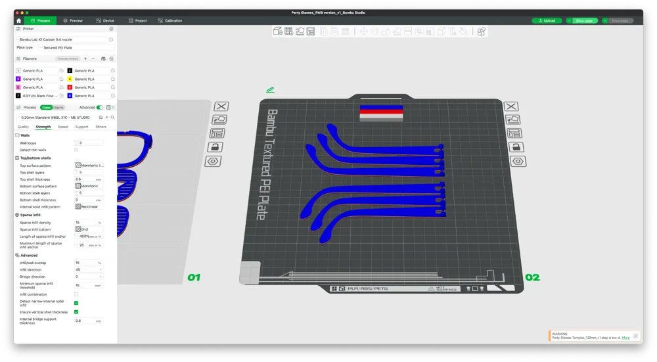Open Top surface pattern dropdown
Image resolution: width=657 pixels, height=362 pixels.
coord(89,166)
